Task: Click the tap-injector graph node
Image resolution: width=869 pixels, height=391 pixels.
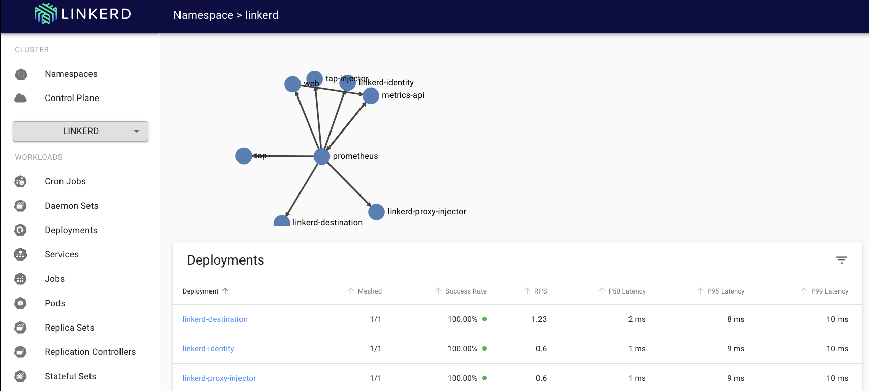Action: [x=314, y=79]
